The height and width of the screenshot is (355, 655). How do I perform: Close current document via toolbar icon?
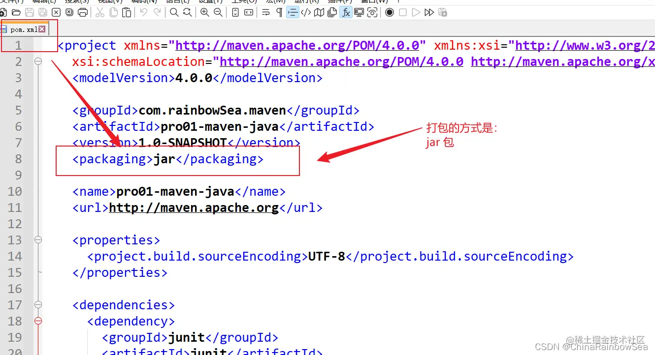pos(56,12)
